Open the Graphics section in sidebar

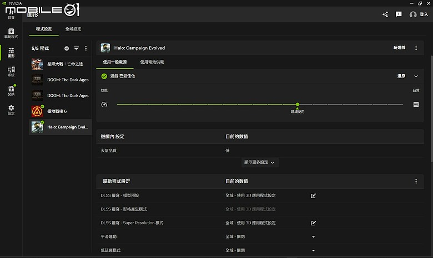click(11, 52)
